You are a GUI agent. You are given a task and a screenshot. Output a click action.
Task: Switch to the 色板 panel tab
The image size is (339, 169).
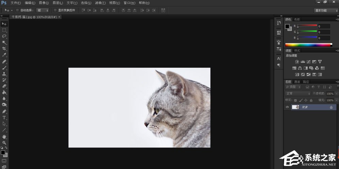click(297, 19)
